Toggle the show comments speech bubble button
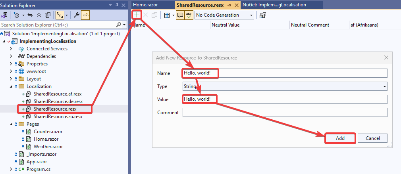Screen dimensions: 401x174 tap(180, 15)
